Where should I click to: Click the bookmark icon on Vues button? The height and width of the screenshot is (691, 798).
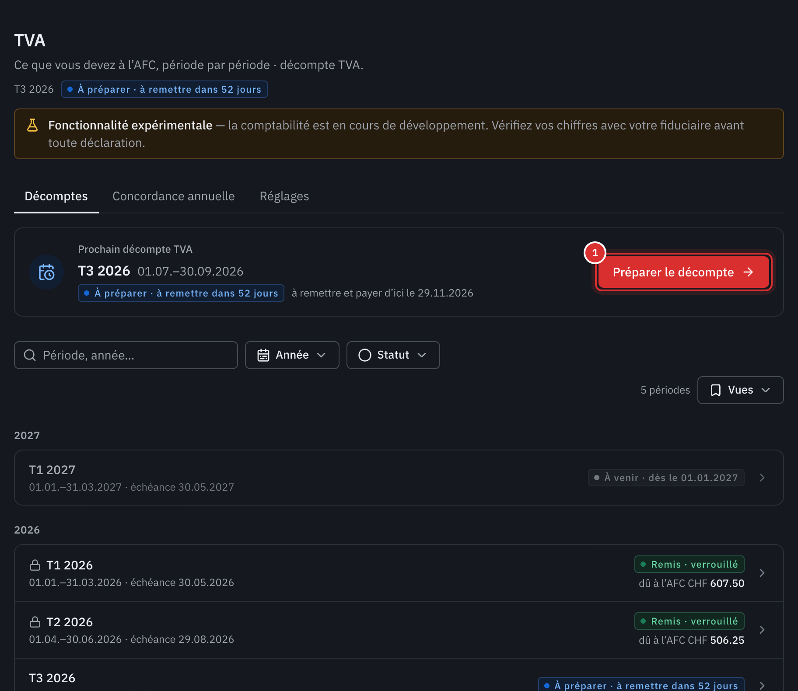(x=716, y=390)
